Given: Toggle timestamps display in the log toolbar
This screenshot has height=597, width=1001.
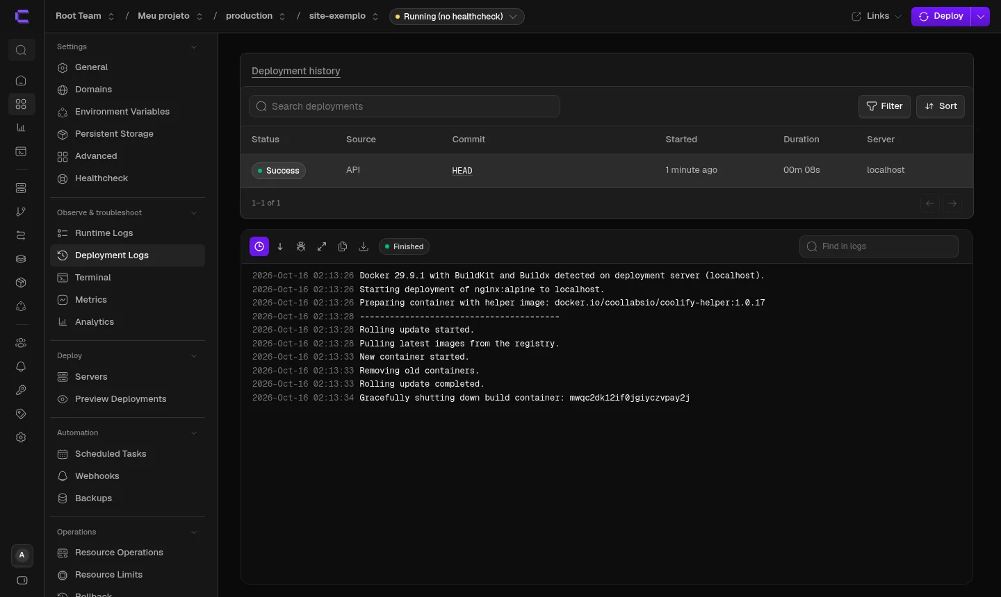Looking at the screenshot, I should click(259, 246).
